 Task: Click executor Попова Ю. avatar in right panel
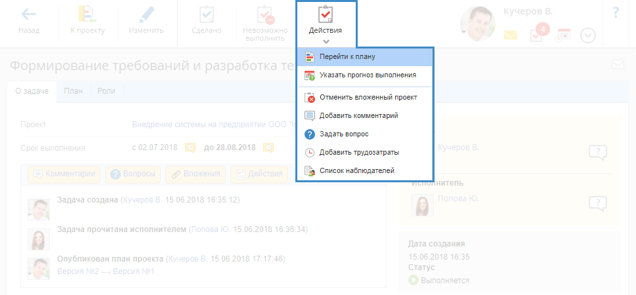pyautogui.click(x=423, y=205)
